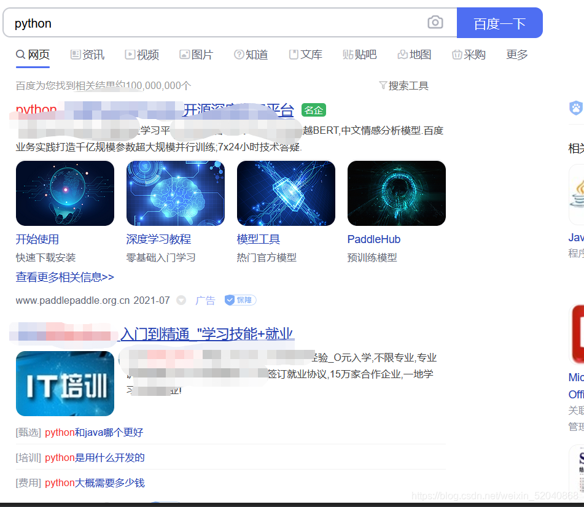Open python和java哪个更好 link
584x507 pixels.
pos(94,433)
